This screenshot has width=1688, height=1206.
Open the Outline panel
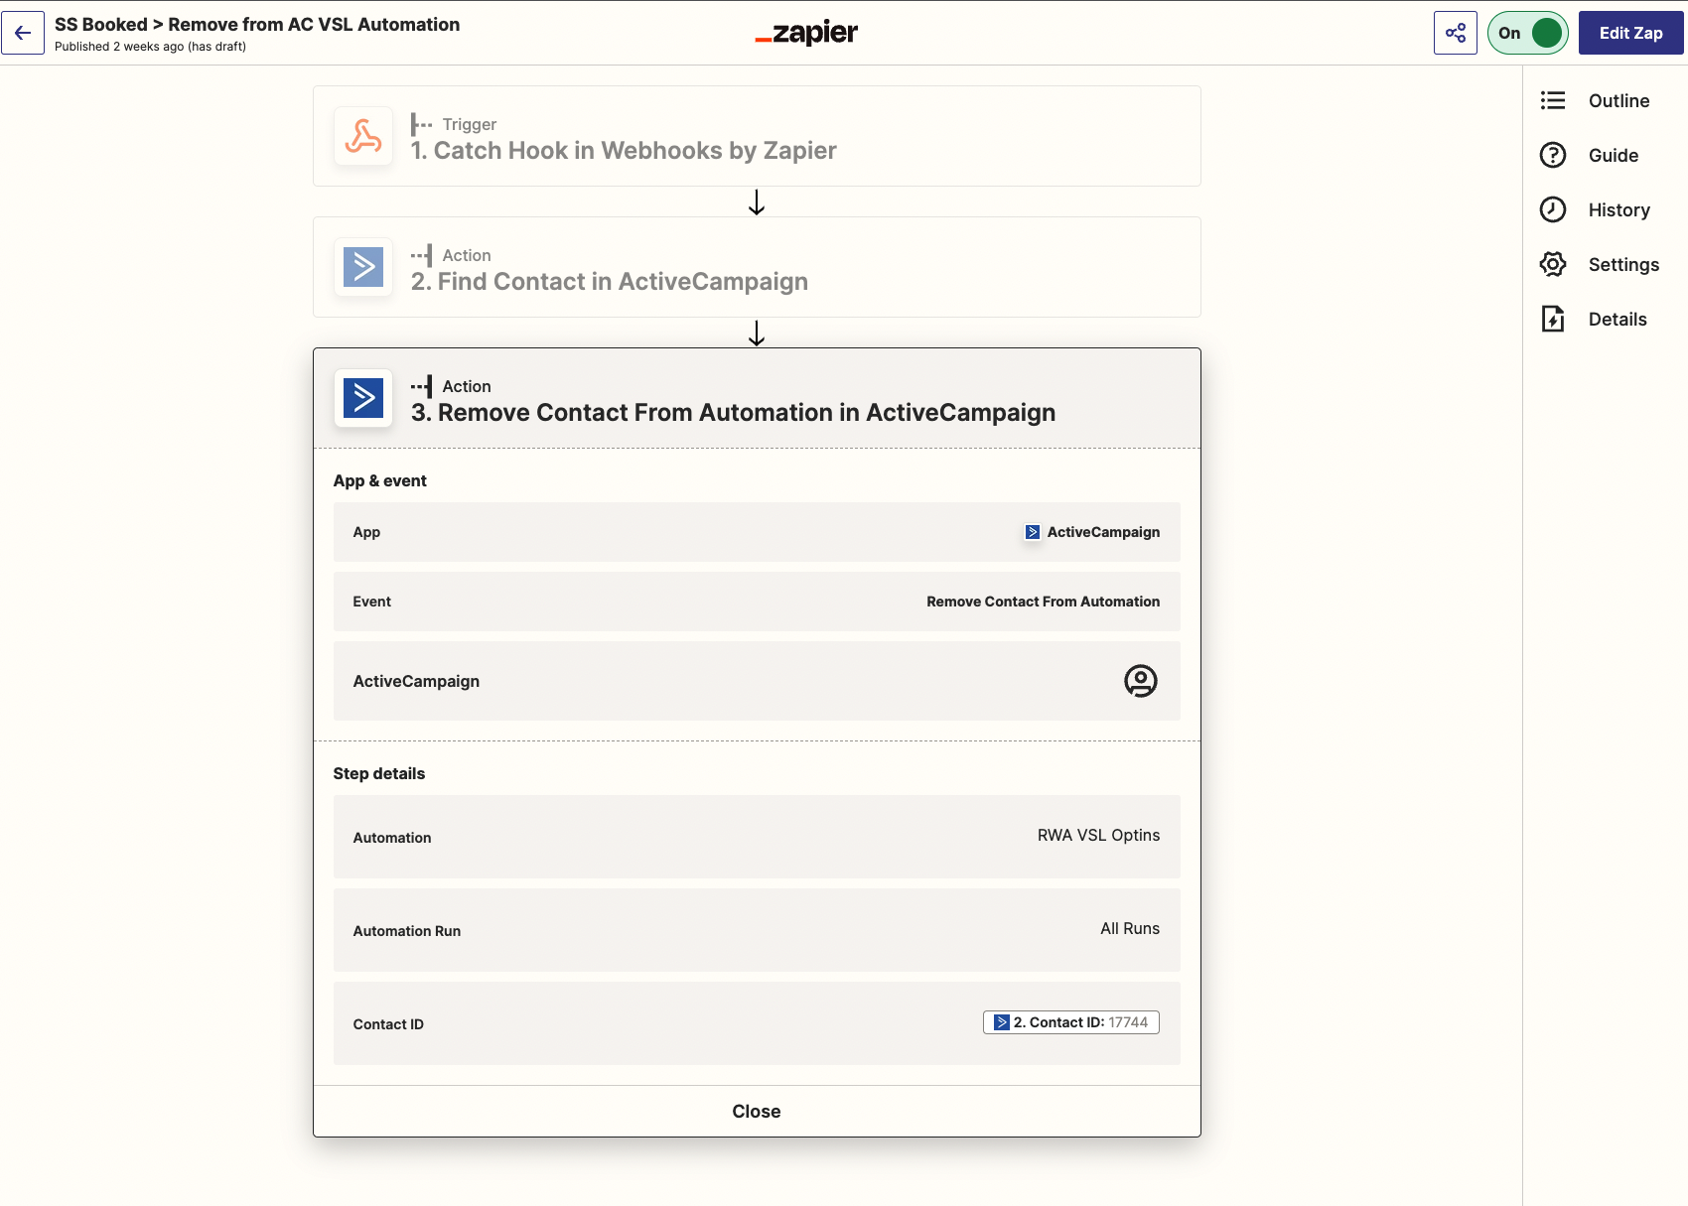point(1618,100)
